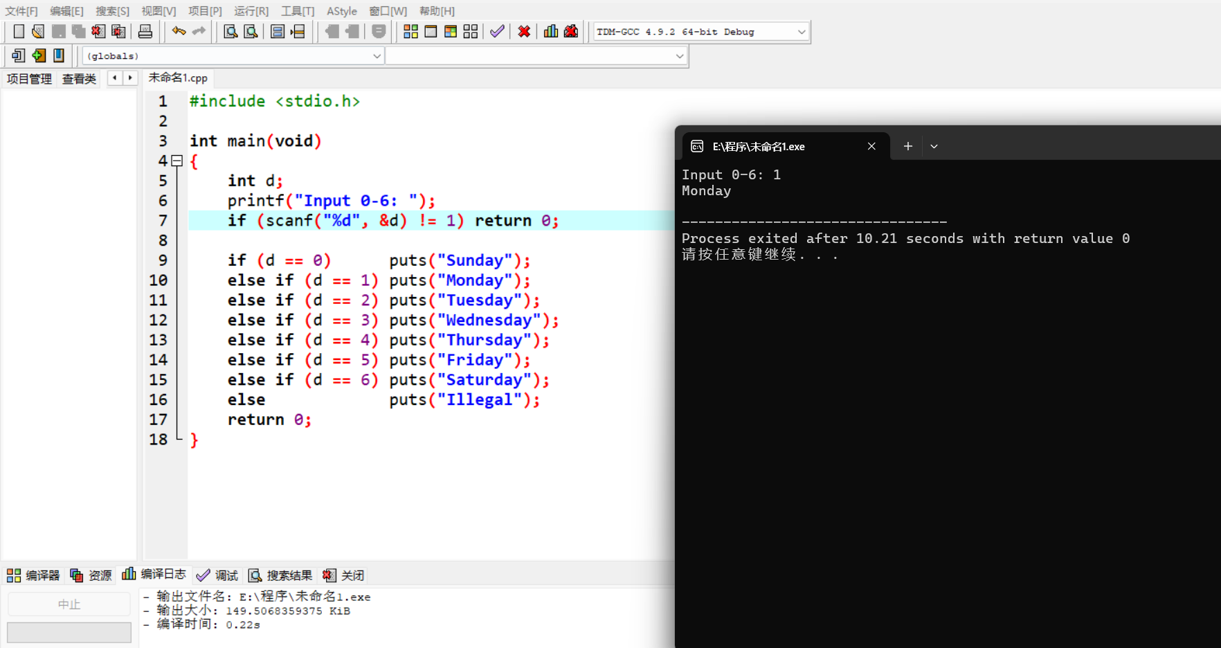Click the compile progress bar below 中止
Viewport: 1221px width, 648px height.
point(69,632)
